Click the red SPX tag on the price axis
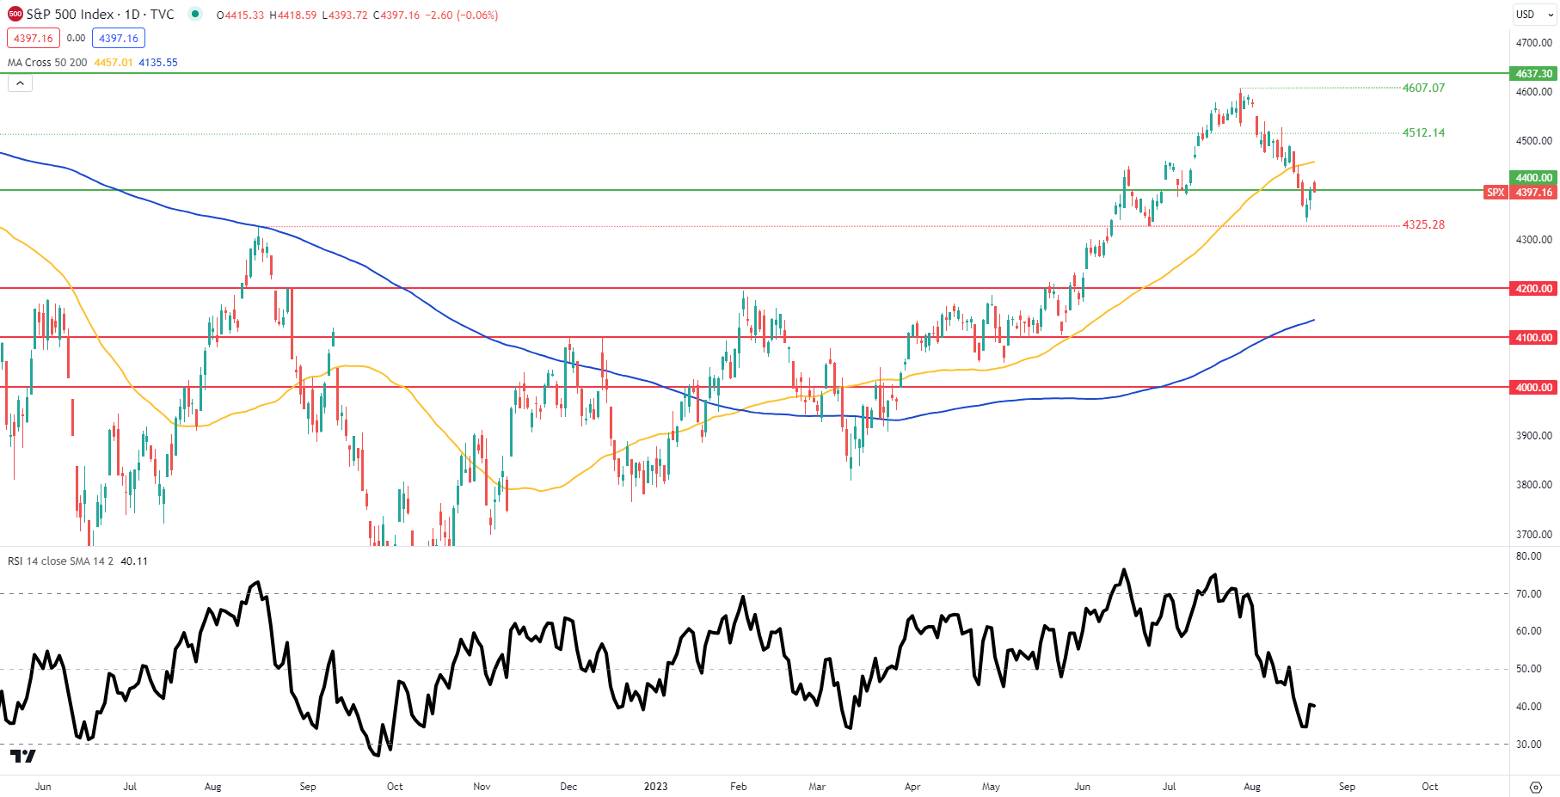 coord(1496,193)
